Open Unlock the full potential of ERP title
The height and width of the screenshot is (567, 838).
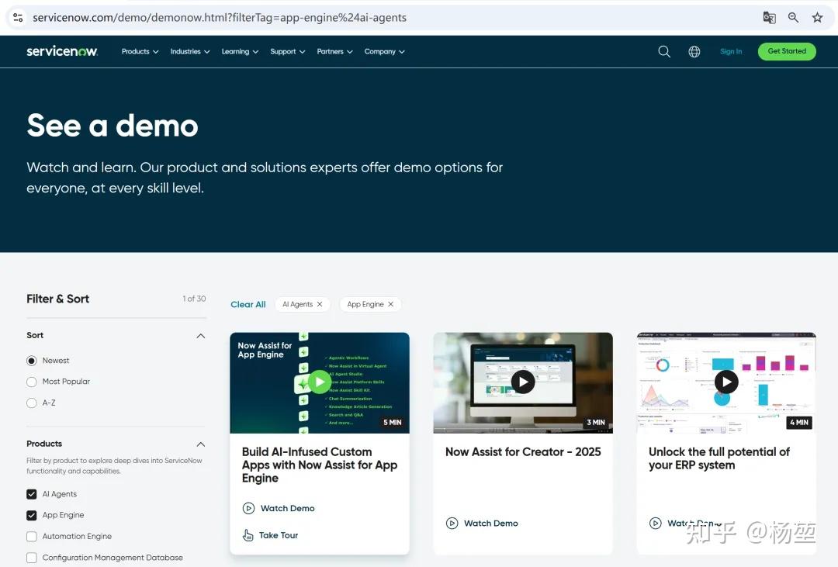[x=719, y=458]
